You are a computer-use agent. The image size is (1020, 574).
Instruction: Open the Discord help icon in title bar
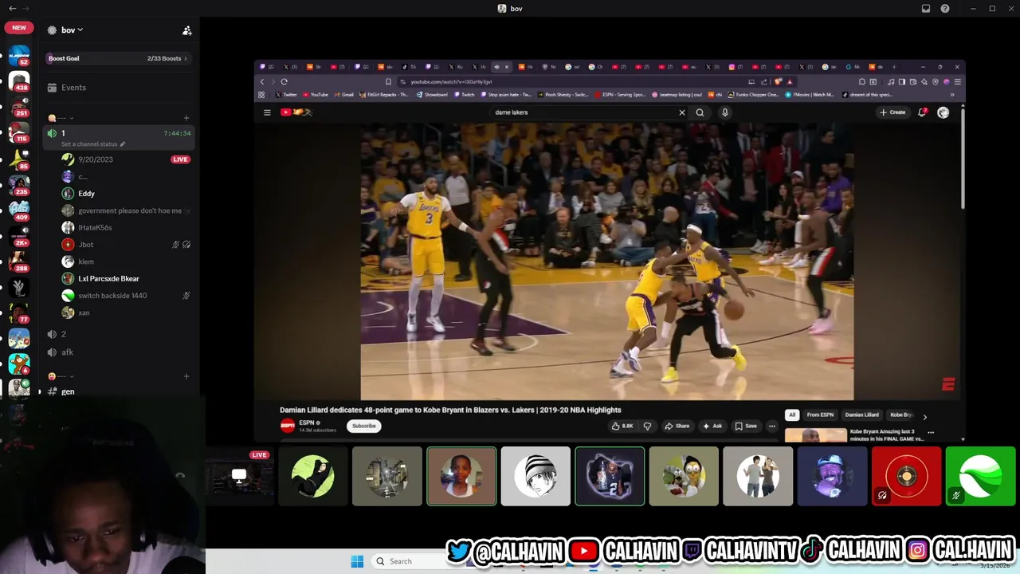tap(945, 9)
